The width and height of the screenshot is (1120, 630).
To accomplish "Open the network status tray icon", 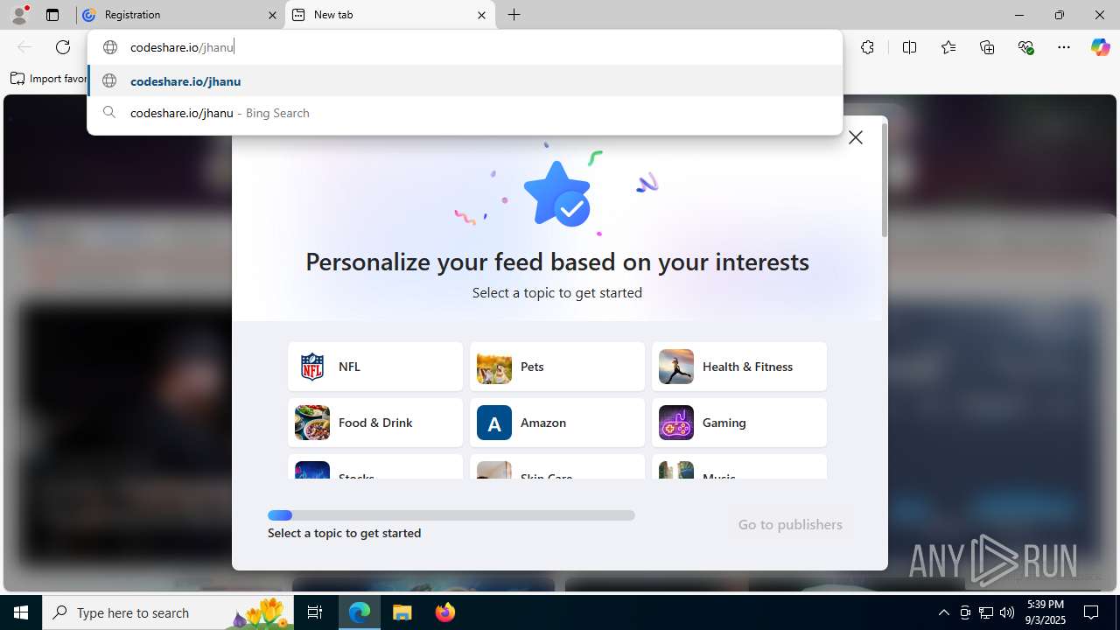I will (x=986, y=612).
